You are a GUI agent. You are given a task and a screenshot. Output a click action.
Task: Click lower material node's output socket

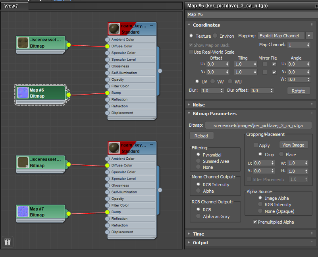pyautogui.click(x=160, y=190)
